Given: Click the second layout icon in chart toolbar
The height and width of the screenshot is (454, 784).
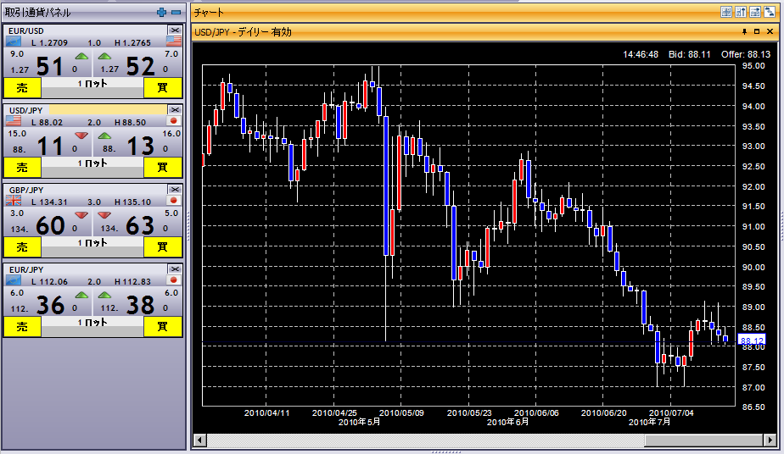Looking at the screenshot, I should pyautogui.click(x=741, y=12).
